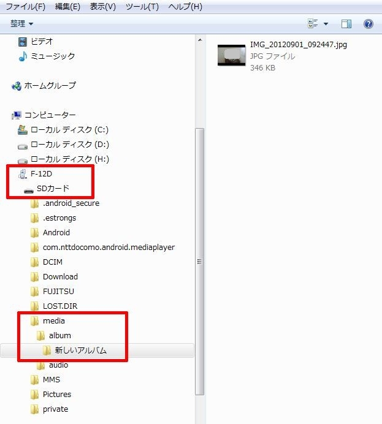
Task: Open the 表示(V) menu
Action: [x=103, y=6]
